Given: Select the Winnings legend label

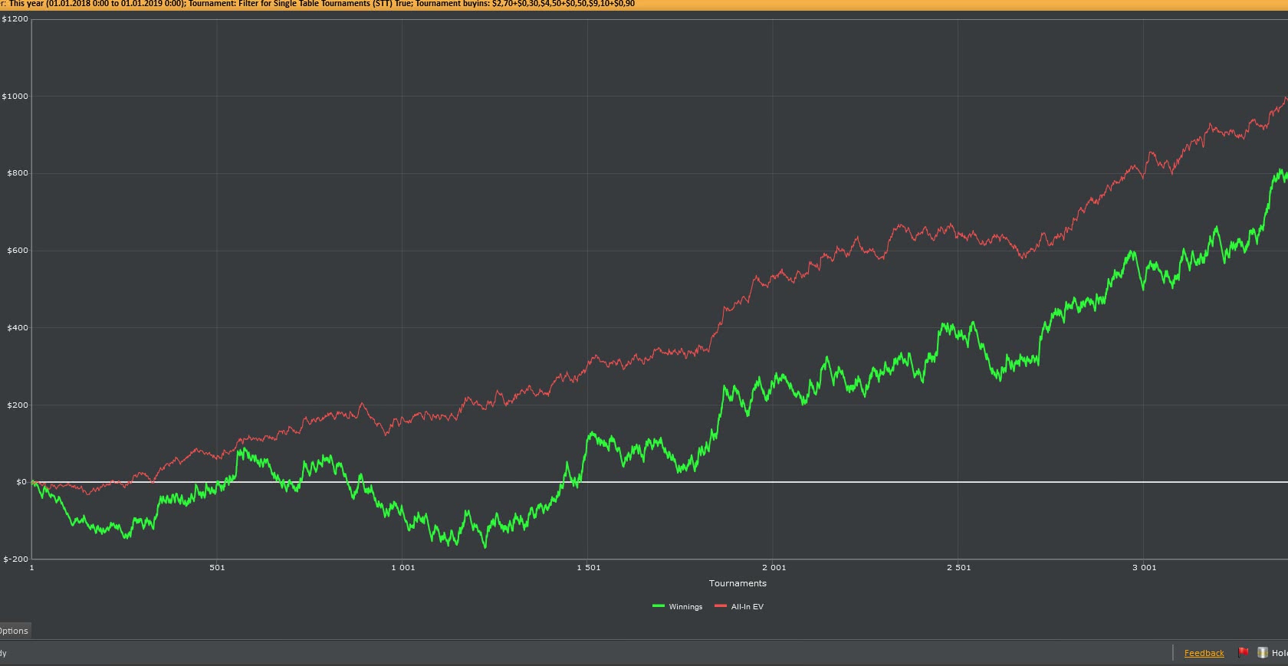Looking at the screenshot, I should pos(685,607).
